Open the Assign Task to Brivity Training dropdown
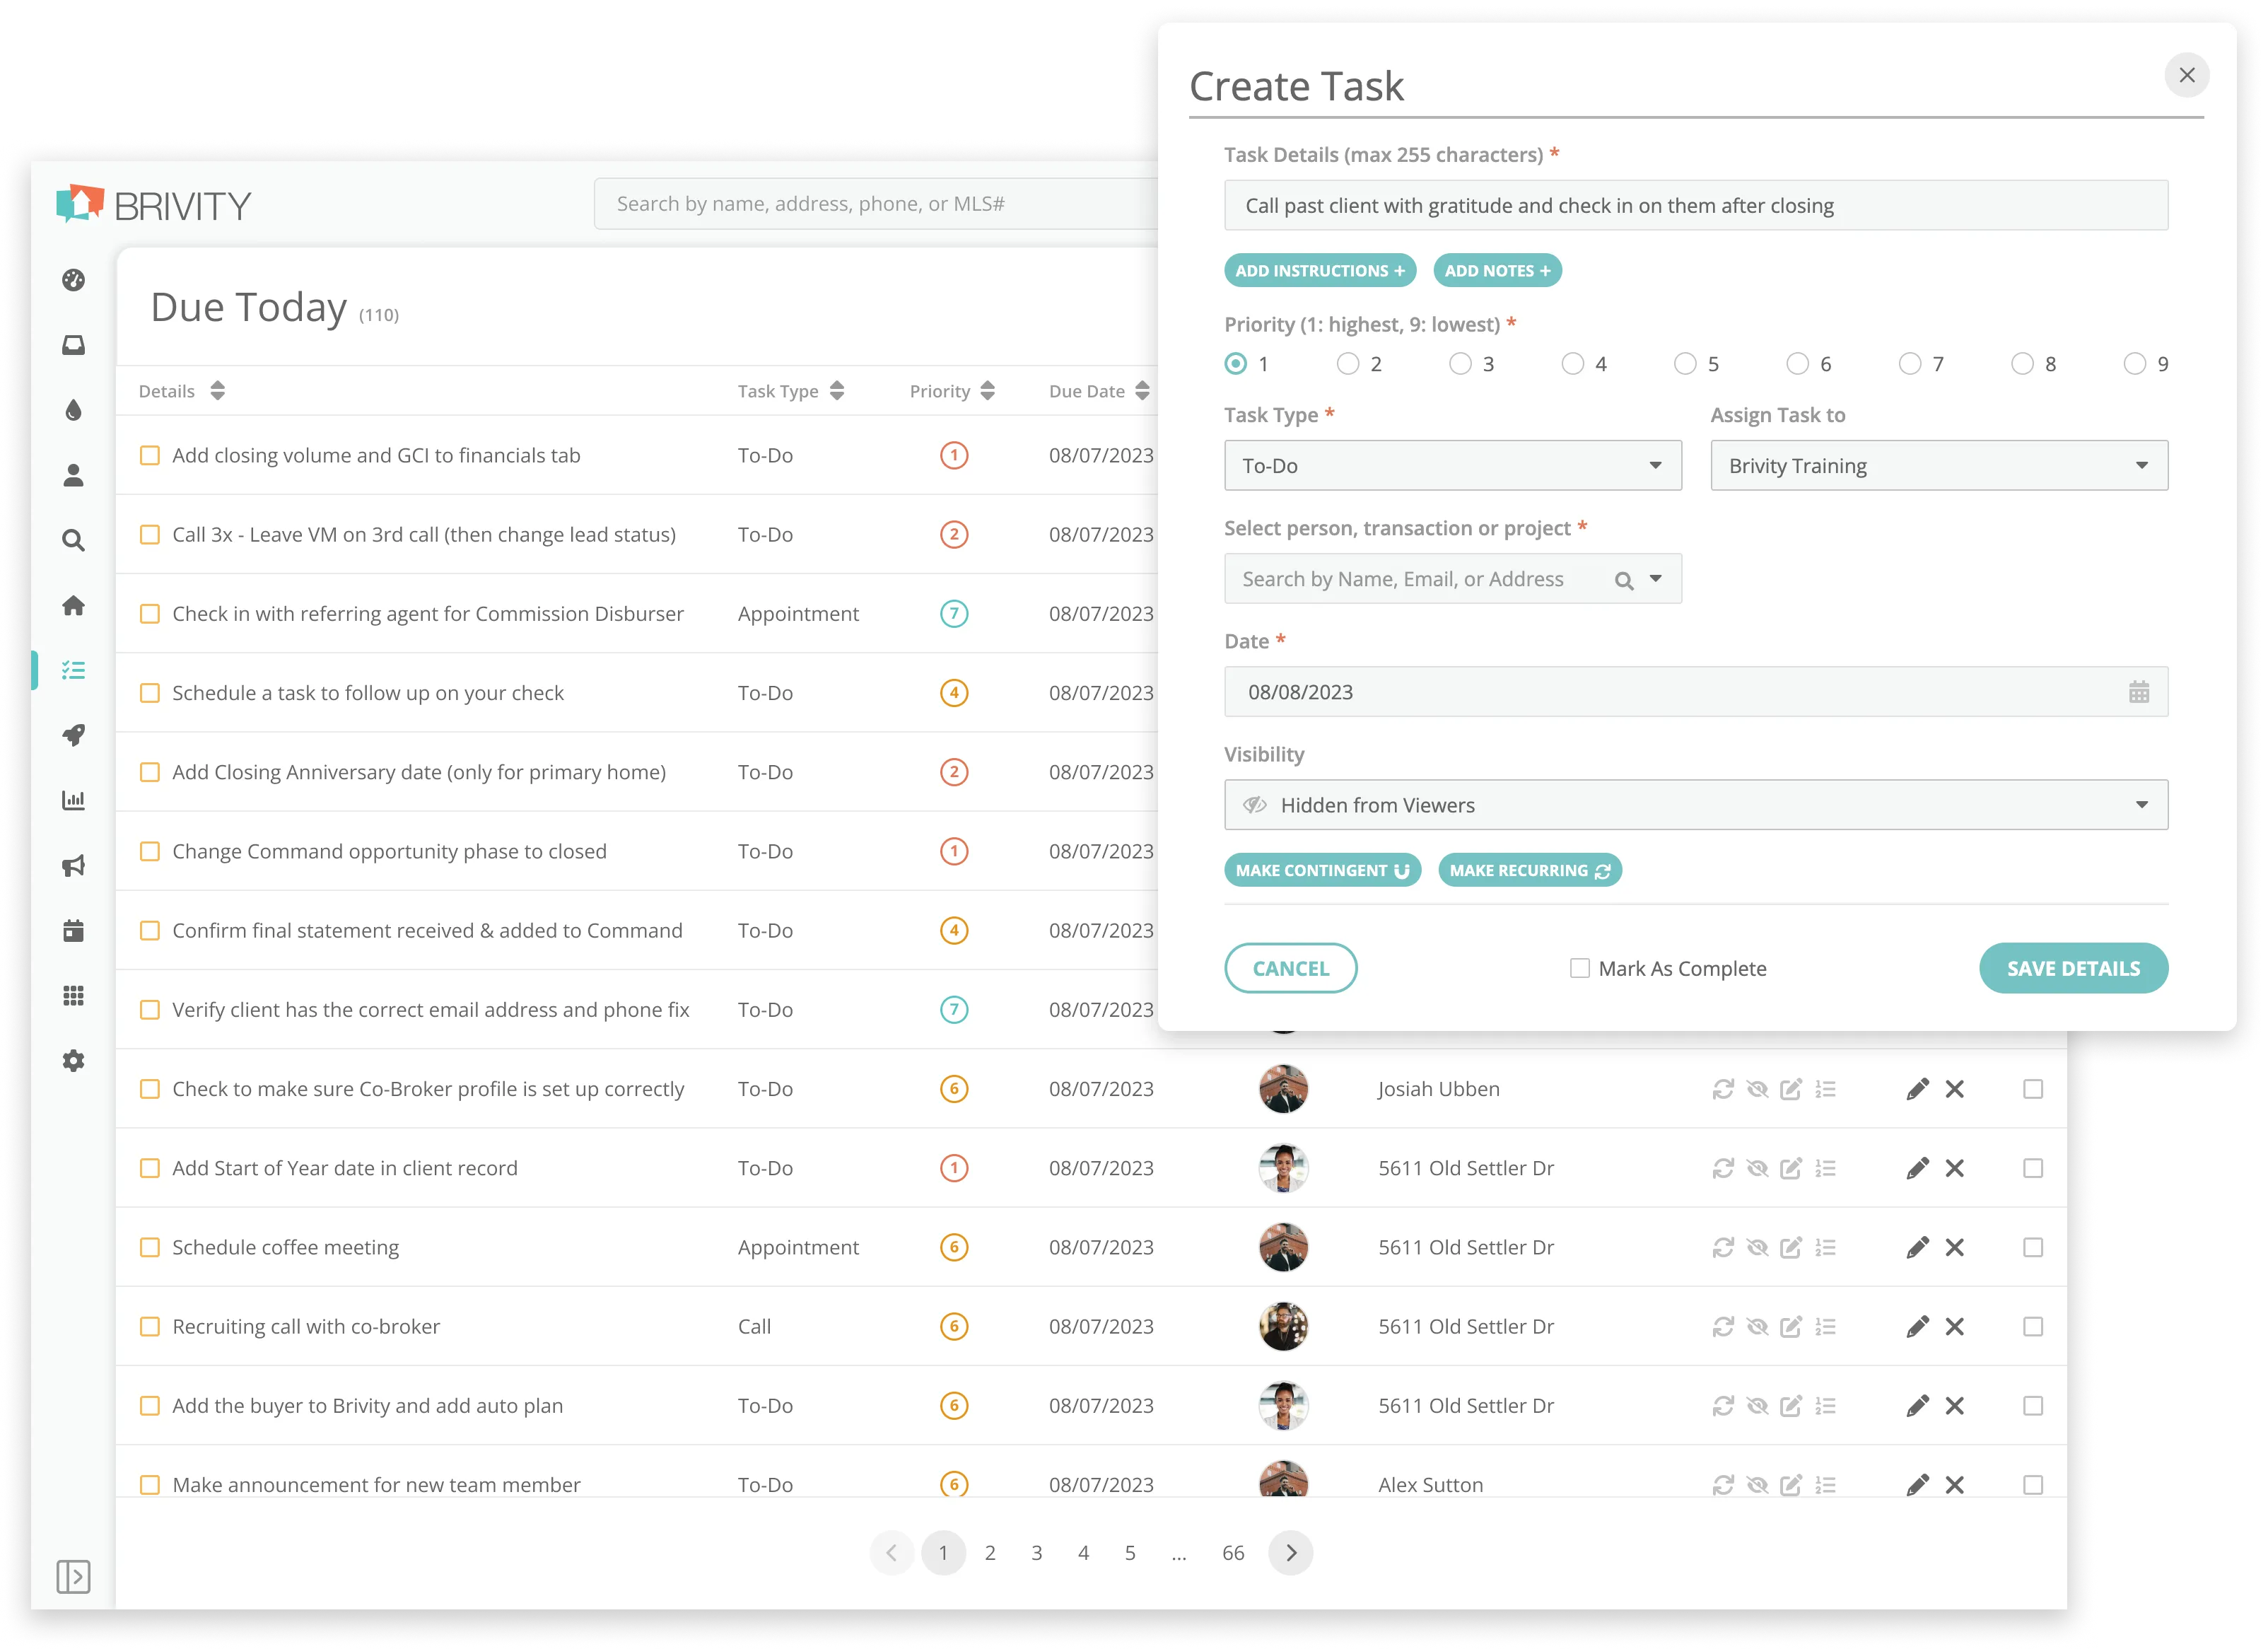 point(1938,465)
